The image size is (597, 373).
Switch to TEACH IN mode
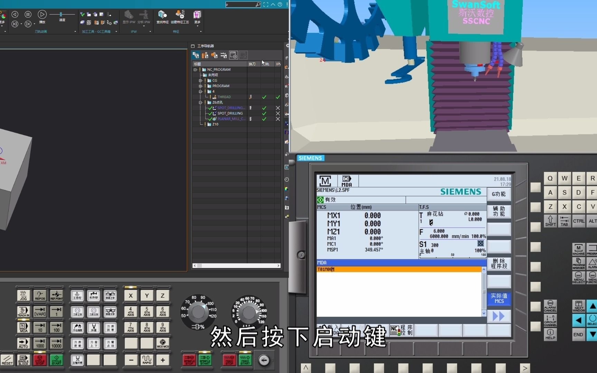coord(23,311)
